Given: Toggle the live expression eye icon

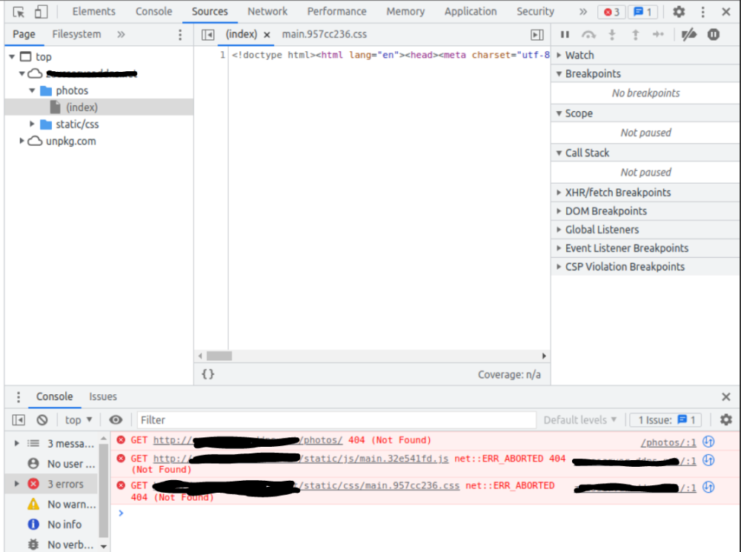Looking at the screenshot, I should click(x=116, y=419).
